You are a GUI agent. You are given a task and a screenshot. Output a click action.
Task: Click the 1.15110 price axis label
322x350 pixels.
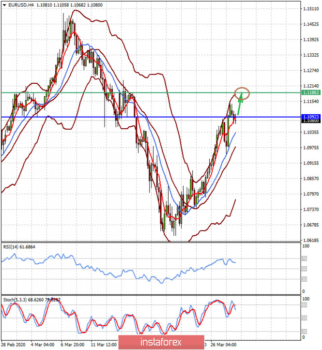pos(310,9)
